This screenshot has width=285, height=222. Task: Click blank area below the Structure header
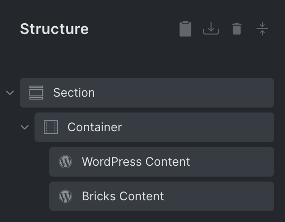(142, 59)
